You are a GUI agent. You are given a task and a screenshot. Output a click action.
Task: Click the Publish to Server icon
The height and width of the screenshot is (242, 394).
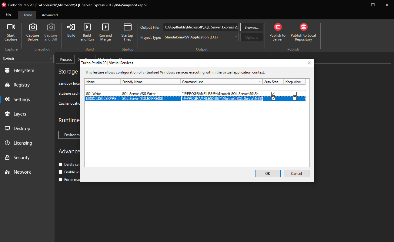tap(278, 27)
